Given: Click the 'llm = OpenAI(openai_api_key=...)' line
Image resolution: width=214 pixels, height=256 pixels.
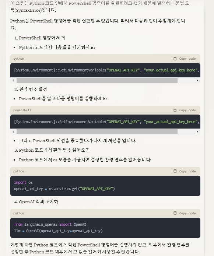Looking at the screenshot, I should [x=58, y=231].
